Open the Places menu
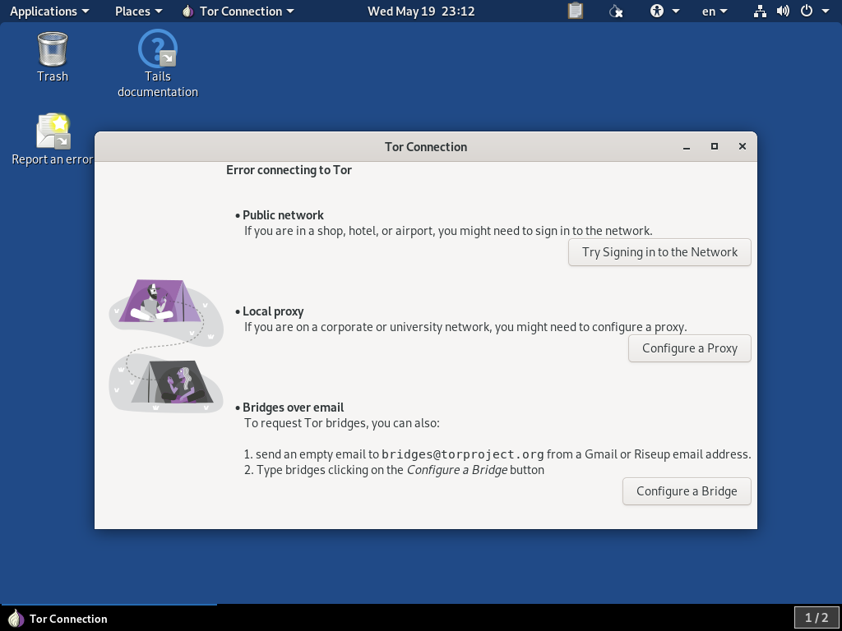The image size is (842, 631). pyautogui.click(x=138, y=11)
